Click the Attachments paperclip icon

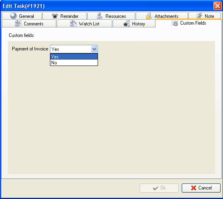pyautogui.click(x=149, y=16)
